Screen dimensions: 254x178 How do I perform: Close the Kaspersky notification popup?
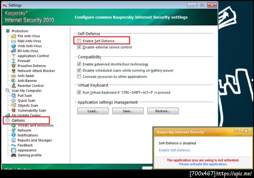[x=246, y=131]
